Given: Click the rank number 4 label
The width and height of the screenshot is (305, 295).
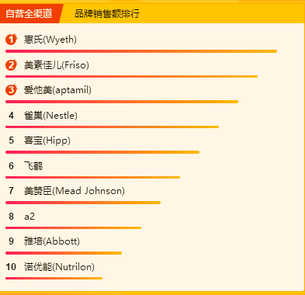Looking at the screenshot, I should tap(11, 116).
